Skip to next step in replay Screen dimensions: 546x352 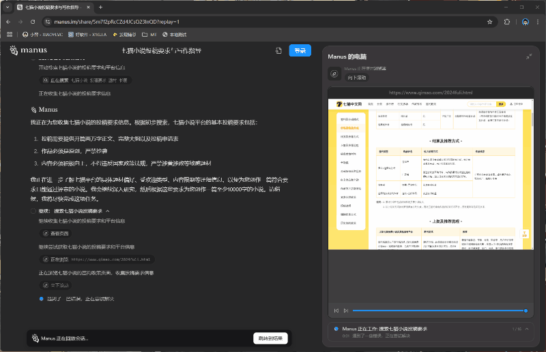346,310
